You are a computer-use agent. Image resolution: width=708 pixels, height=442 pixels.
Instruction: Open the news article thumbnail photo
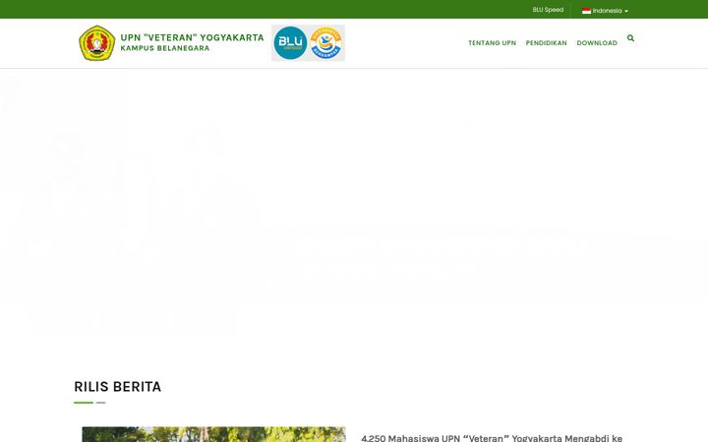click(213, 434)
